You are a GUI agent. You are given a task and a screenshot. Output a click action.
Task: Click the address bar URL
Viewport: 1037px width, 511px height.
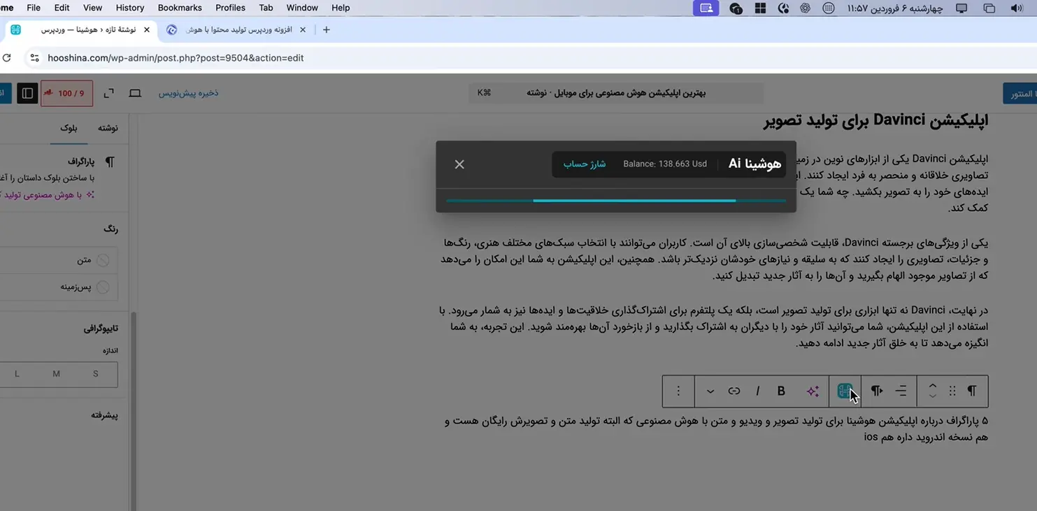pyautogui.click(x=176, y=58)
